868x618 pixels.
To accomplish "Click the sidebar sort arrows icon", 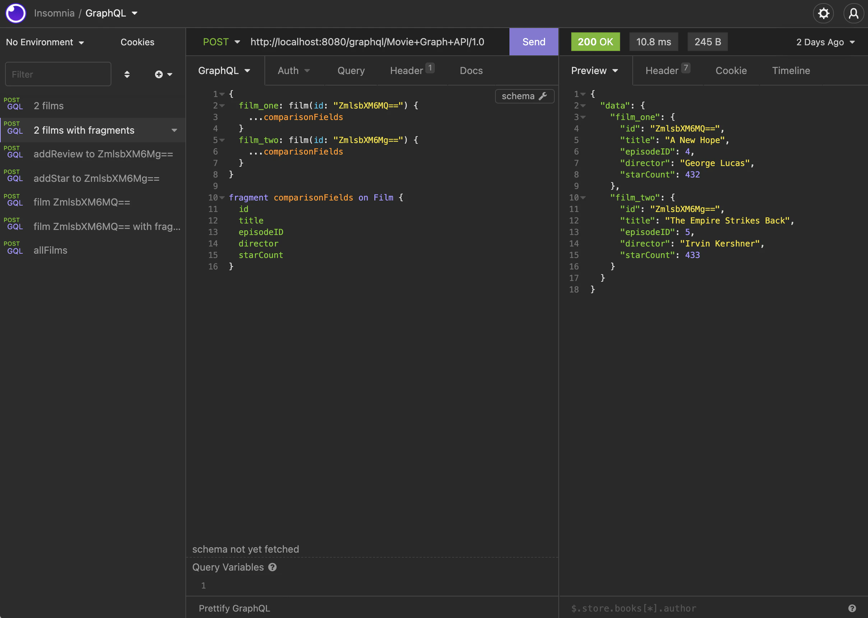I will (x=127, y=75).
